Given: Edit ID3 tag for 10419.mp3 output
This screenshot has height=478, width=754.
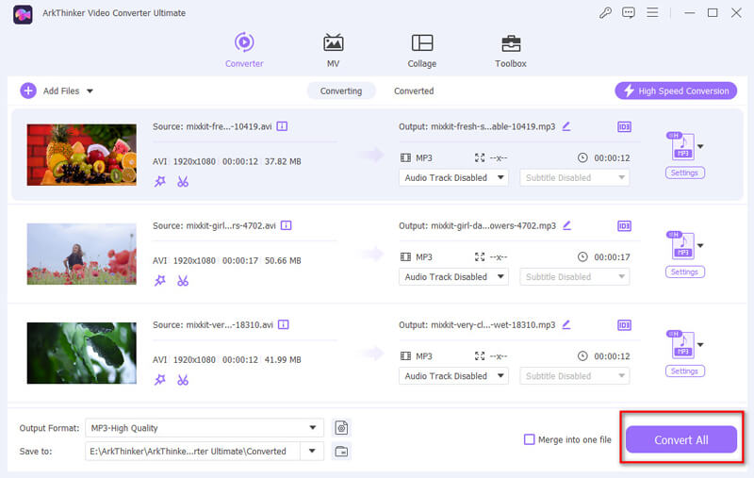Looking at the screenshot, I should click(624, 127).
